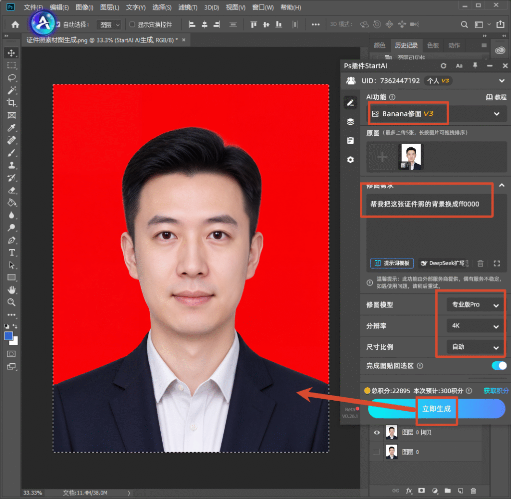The height and width of the screenshot is (499, 511).
Task: Click the DeepSeek扩写 button
Action: pyautogui.click(x=444, y=263)
